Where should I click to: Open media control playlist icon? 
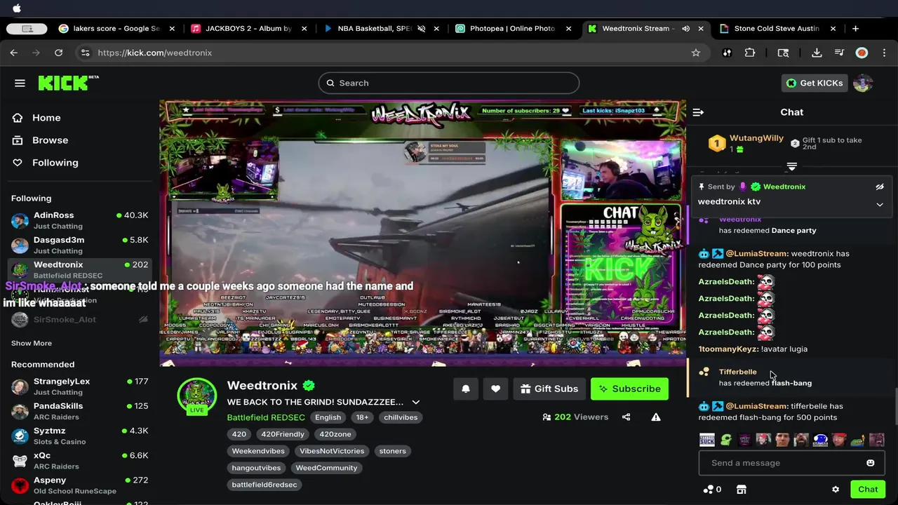[839, 53]
